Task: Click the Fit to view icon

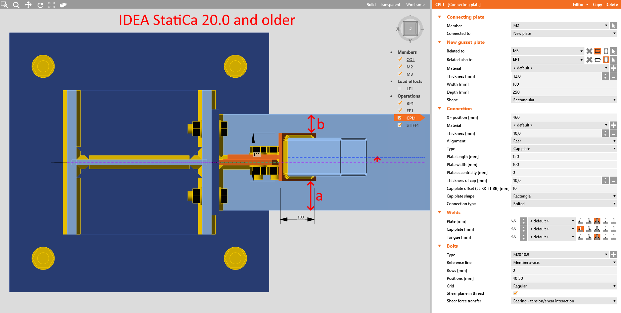Action: tap(51, 5)
